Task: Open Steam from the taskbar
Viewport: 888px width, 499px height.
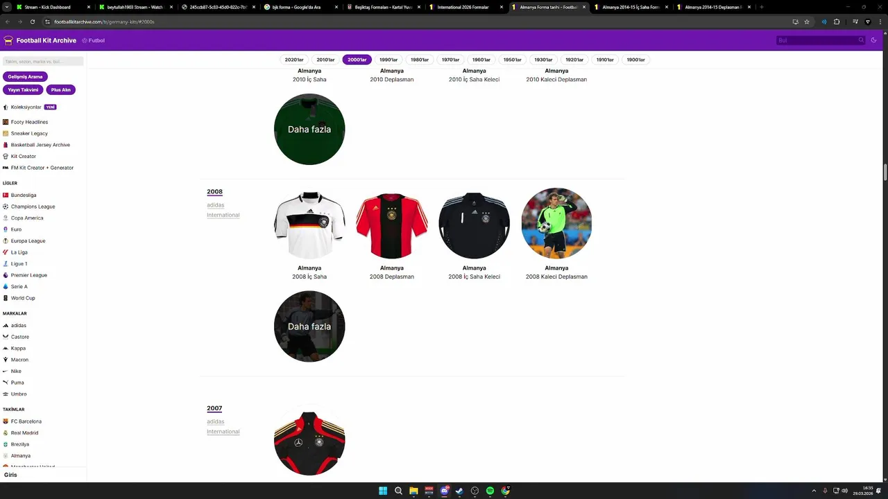Action: [x=459, y=491]
